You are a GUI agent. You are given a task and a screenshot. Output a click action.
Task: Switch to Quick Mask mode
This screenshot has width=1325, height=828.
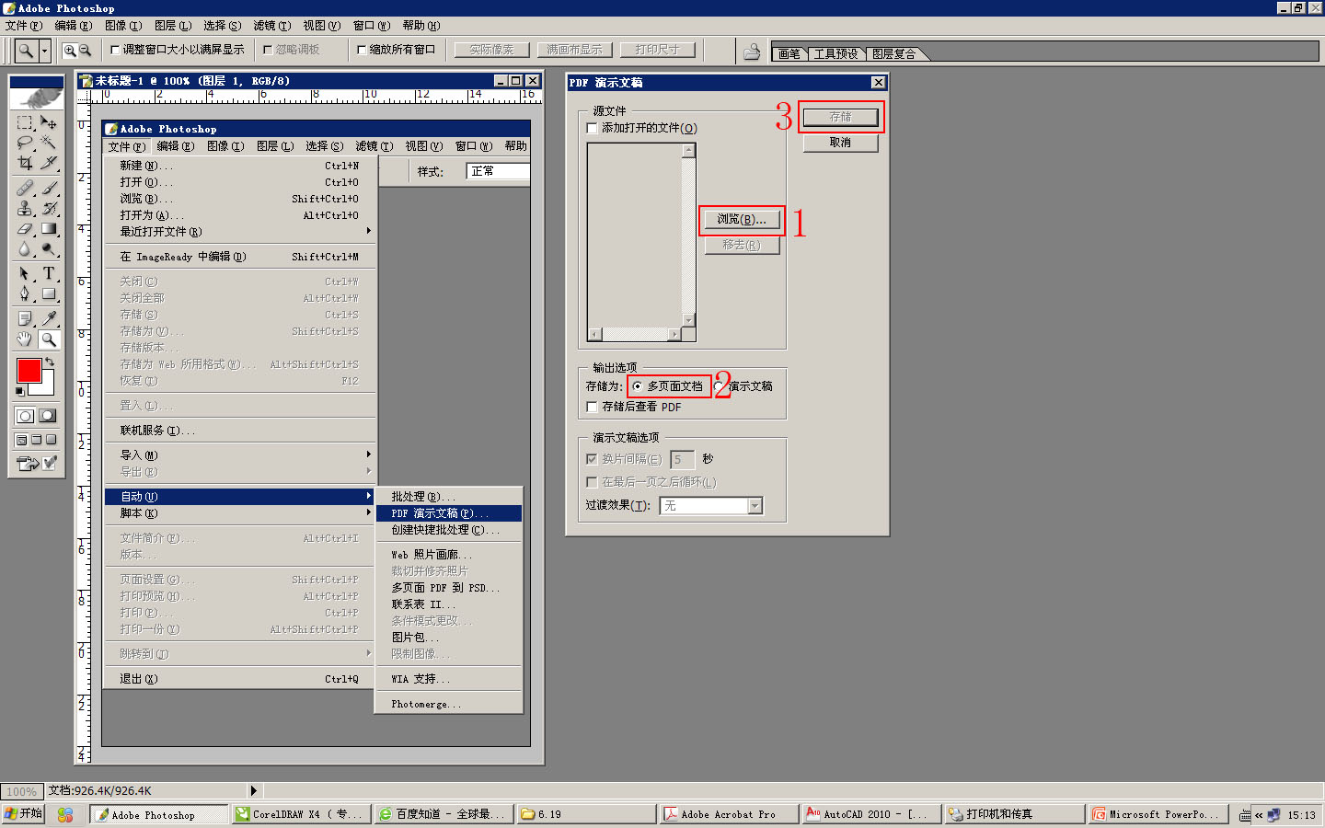tap(48, 416)
